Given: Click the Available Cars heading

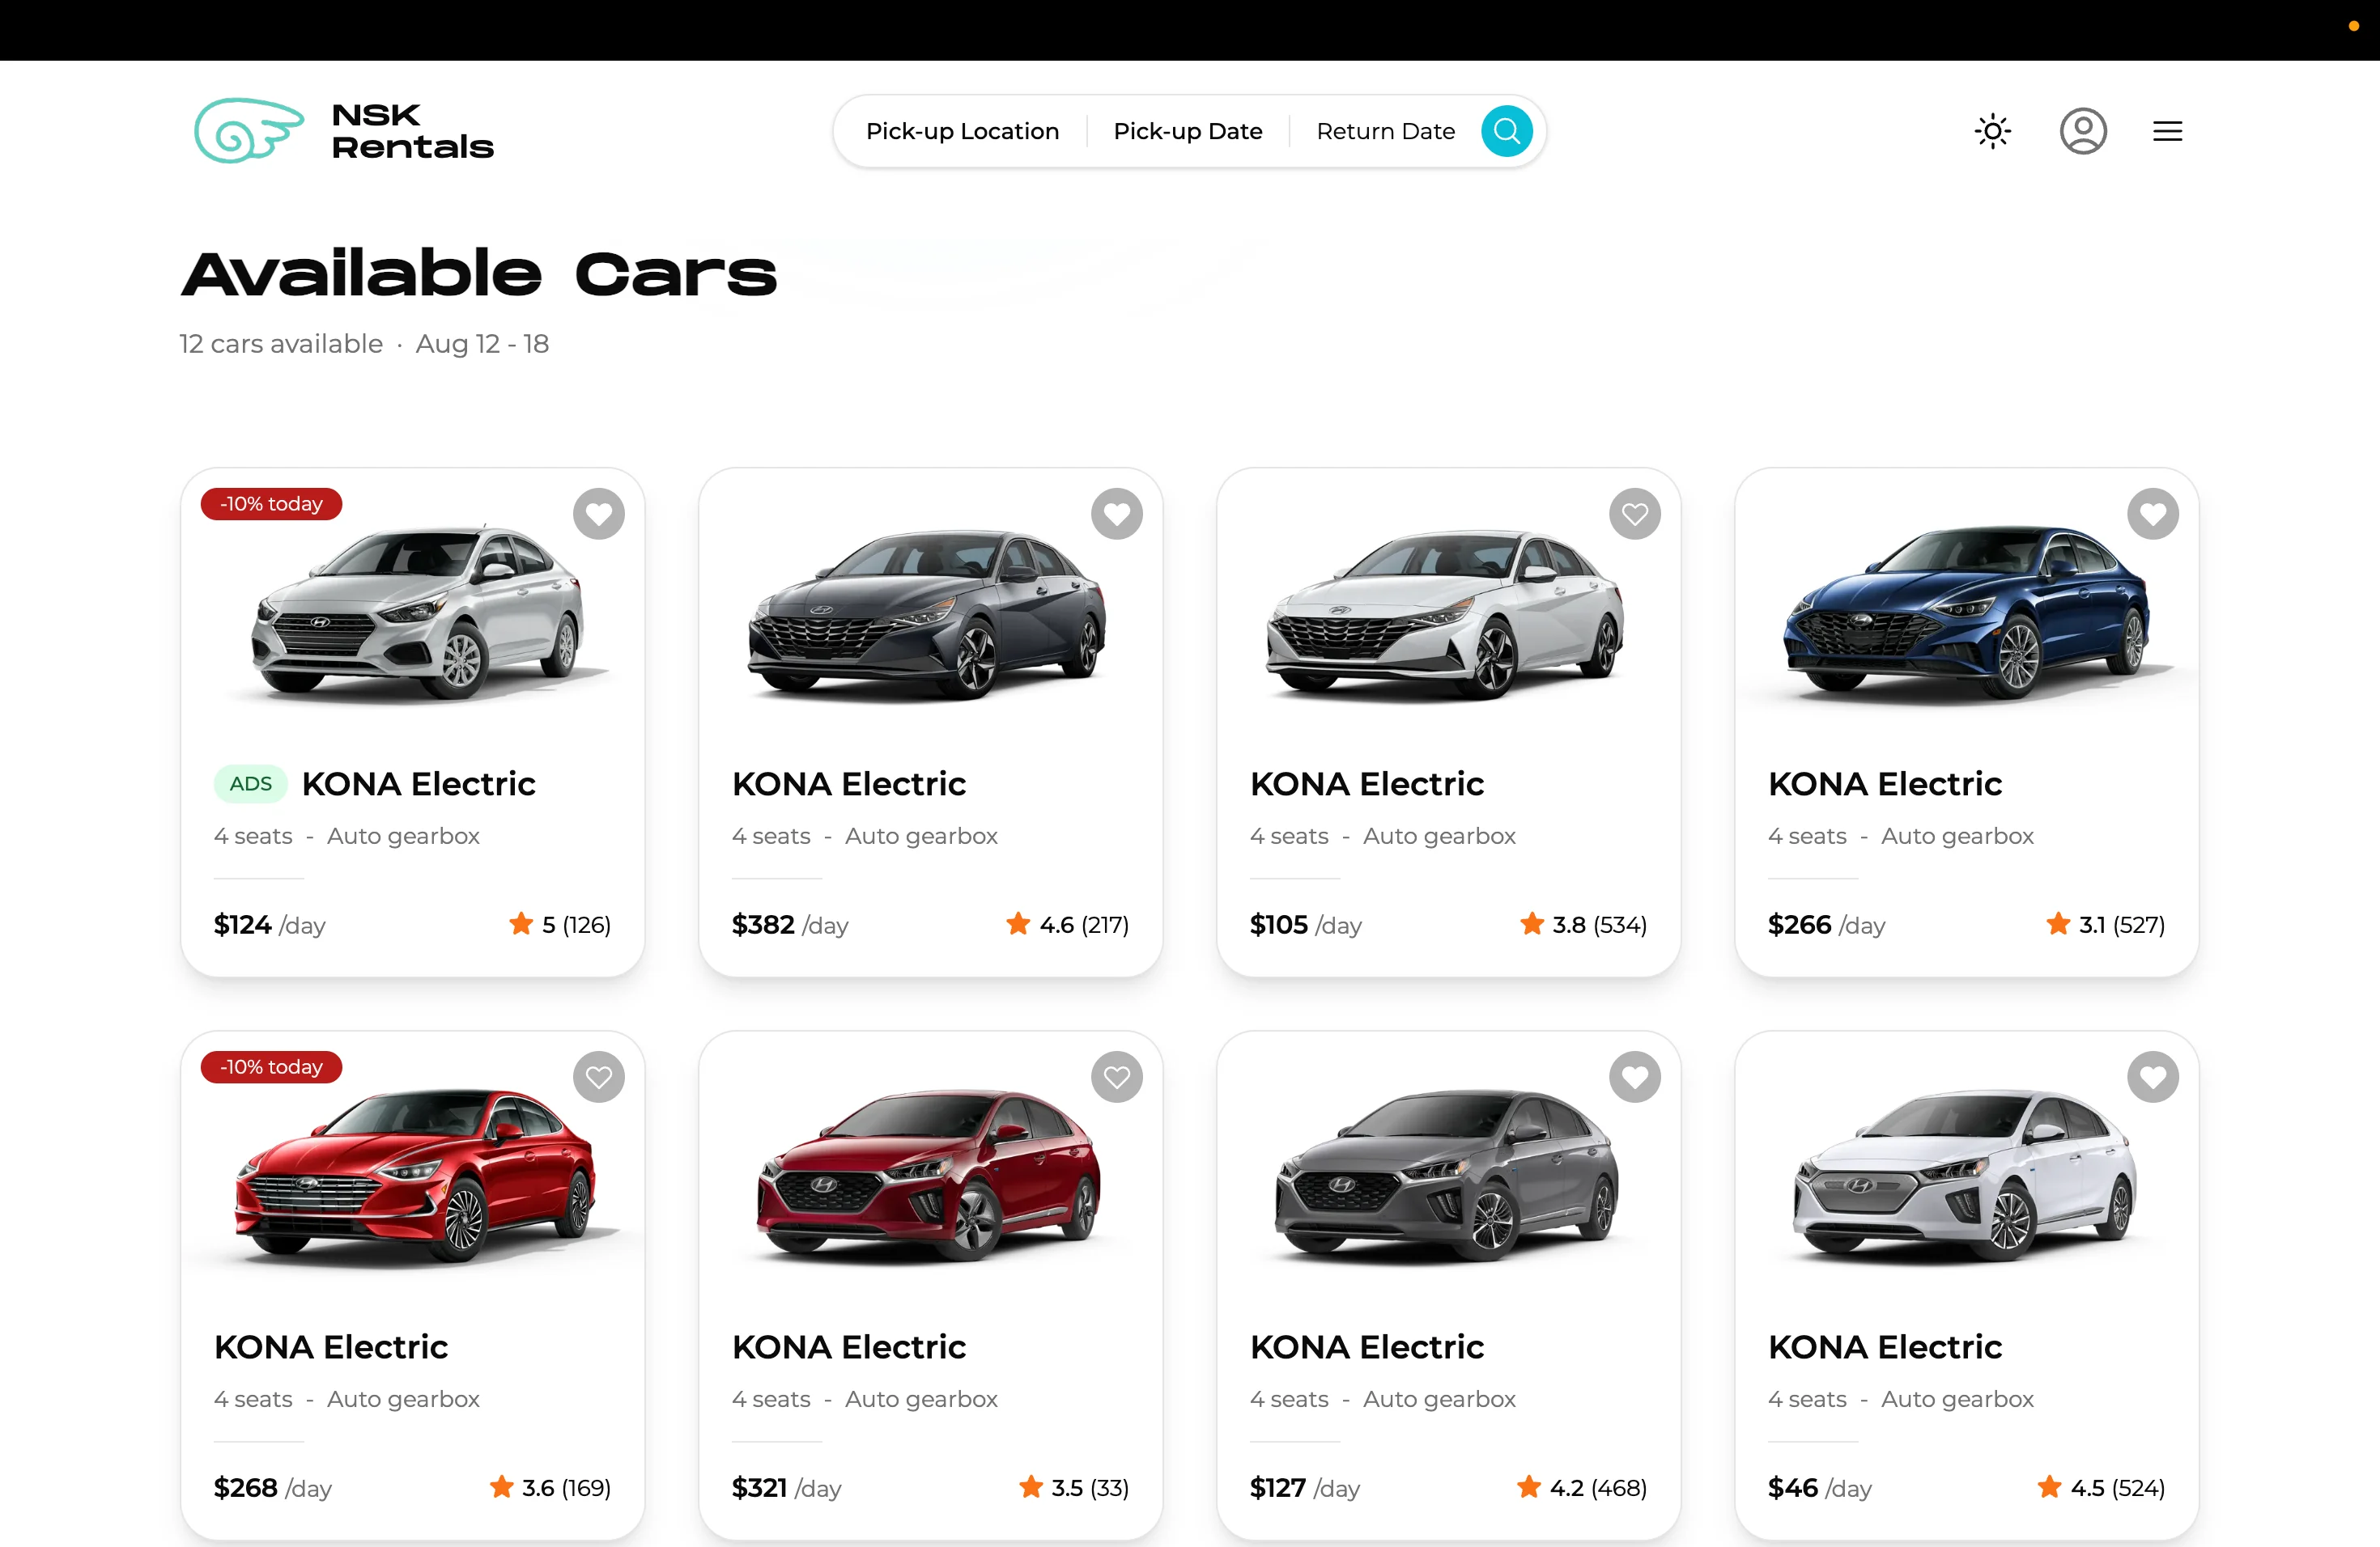Looking at the screenshot, I should [478, 273].
